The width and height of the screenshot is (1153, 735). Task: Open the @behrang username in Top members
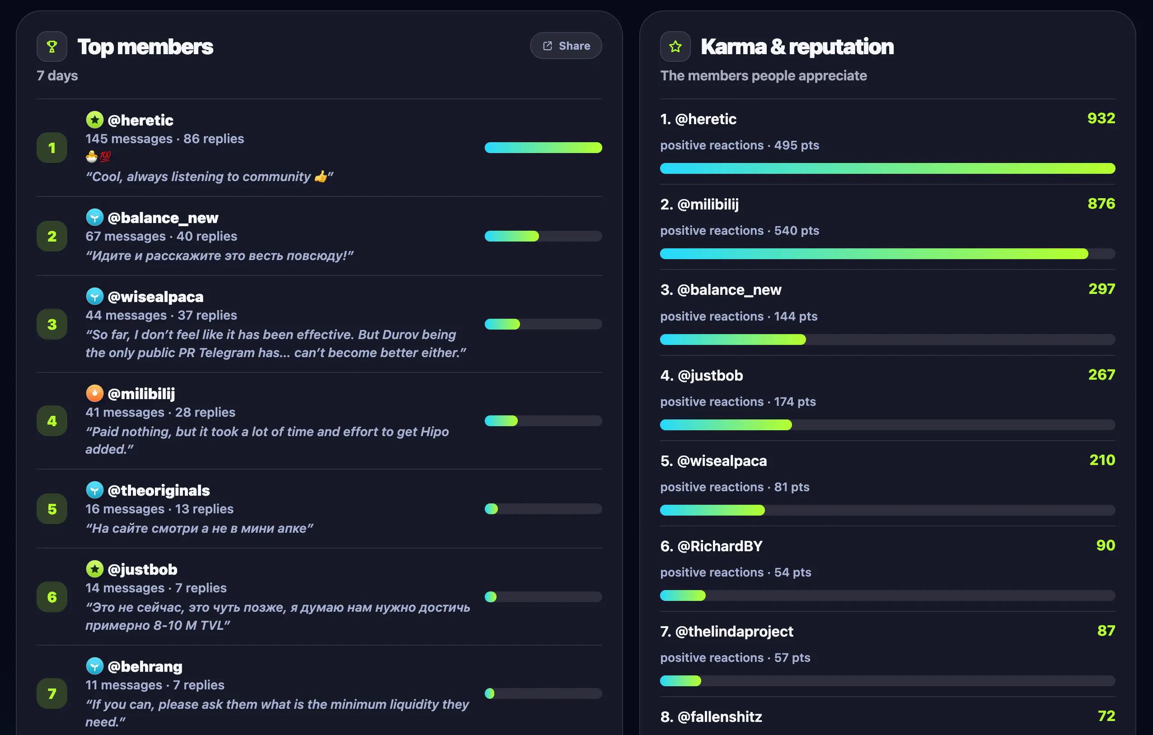[145, 666]
